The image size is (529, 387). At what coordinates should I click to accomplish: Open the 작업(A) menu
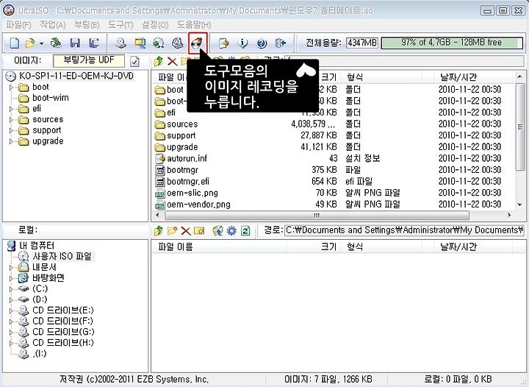(x=53, y=25)
